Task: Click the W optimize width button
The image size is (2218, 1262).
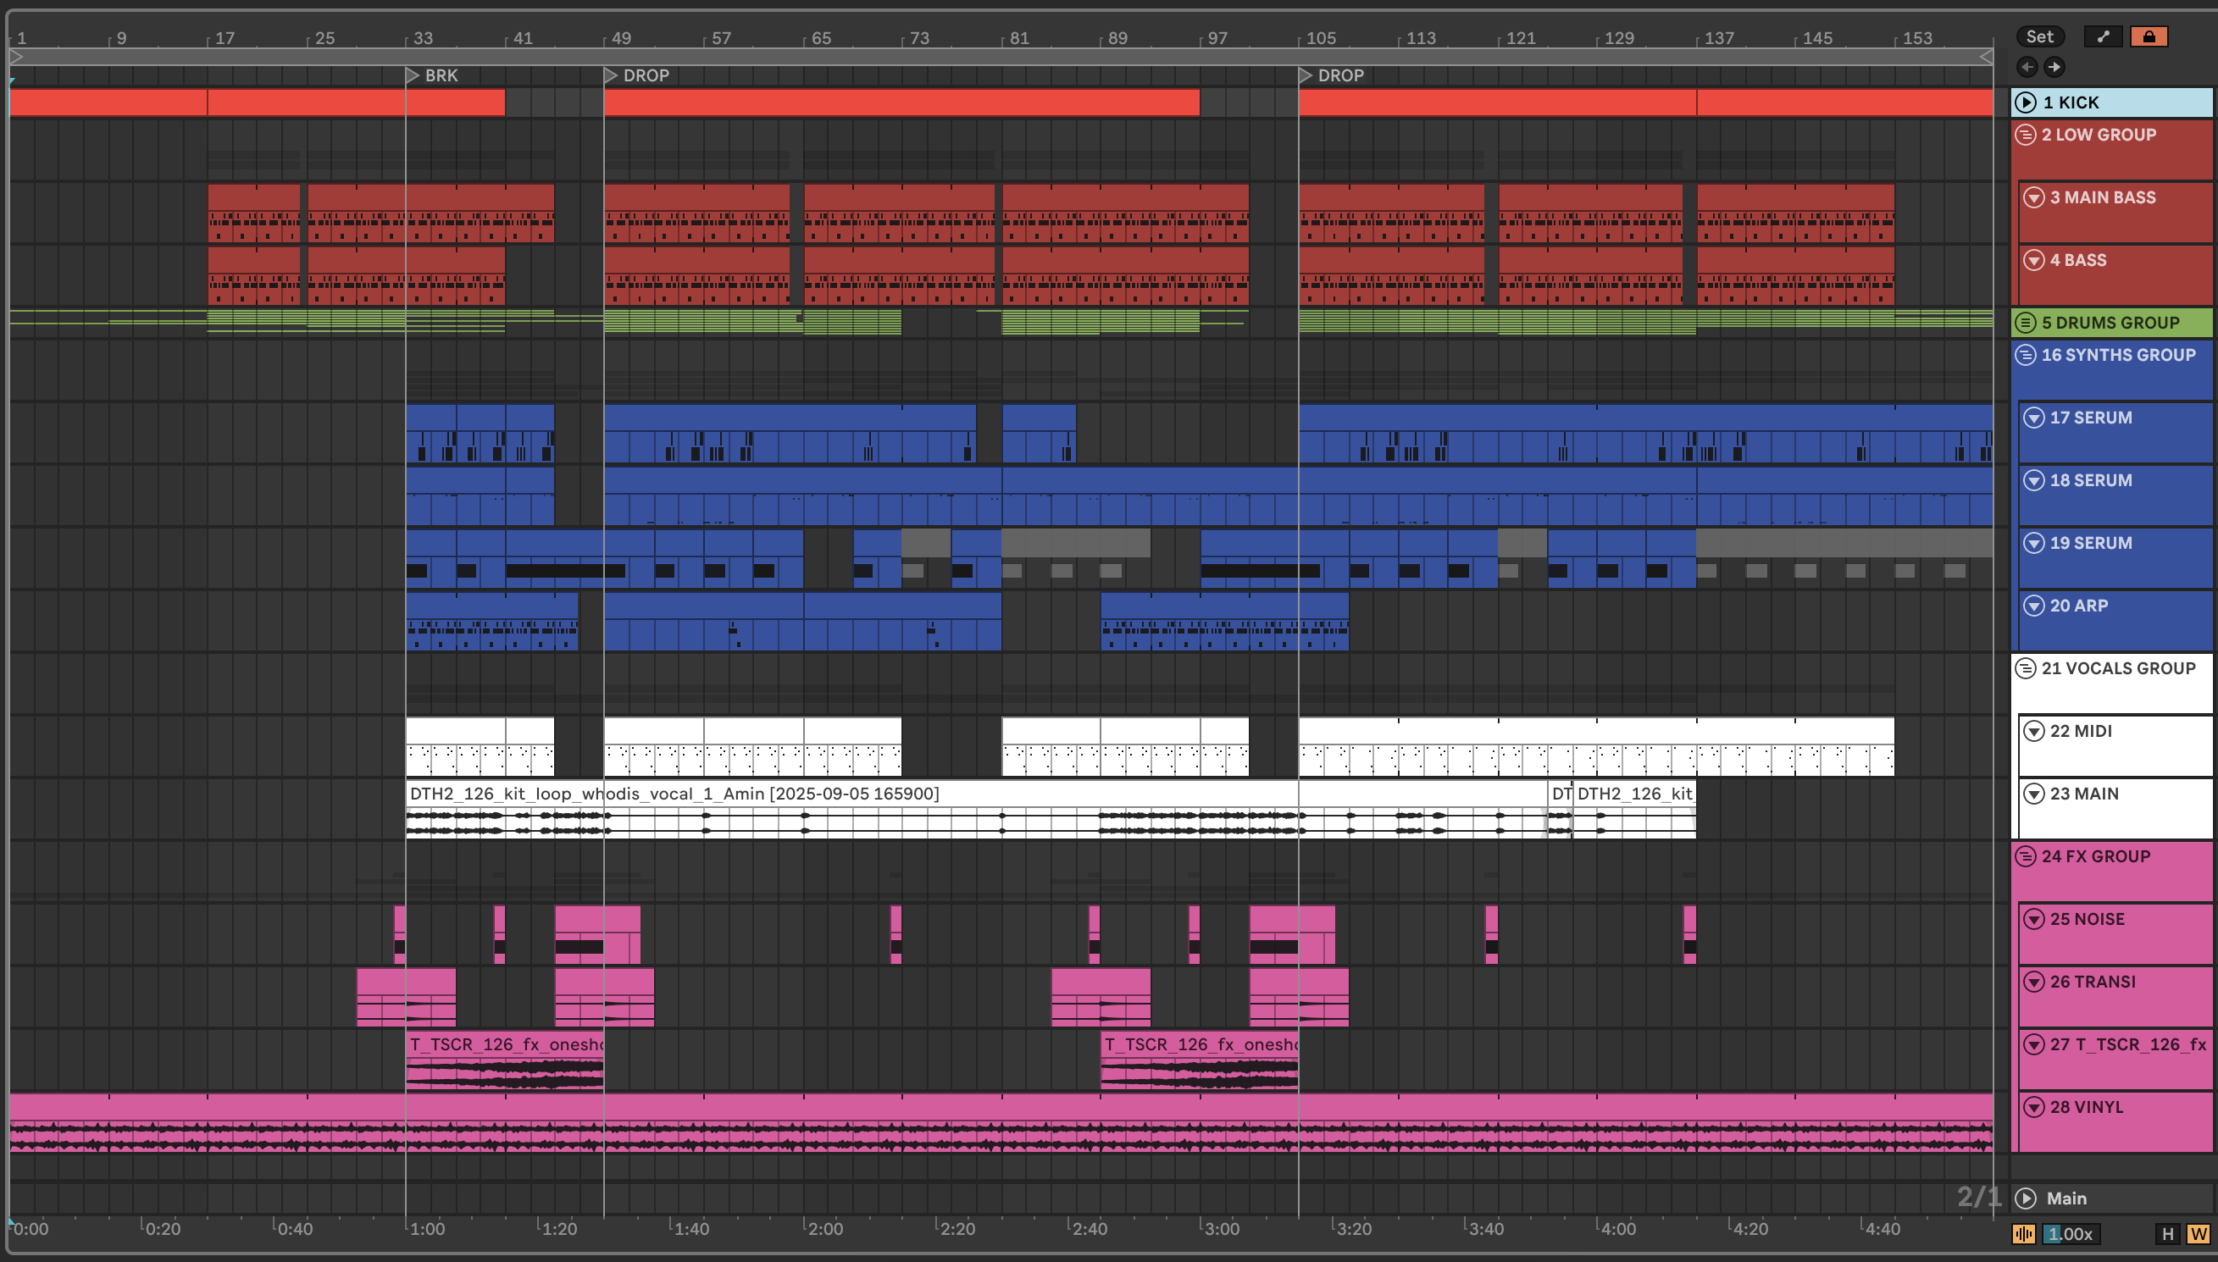Action: [2198, 1233]
